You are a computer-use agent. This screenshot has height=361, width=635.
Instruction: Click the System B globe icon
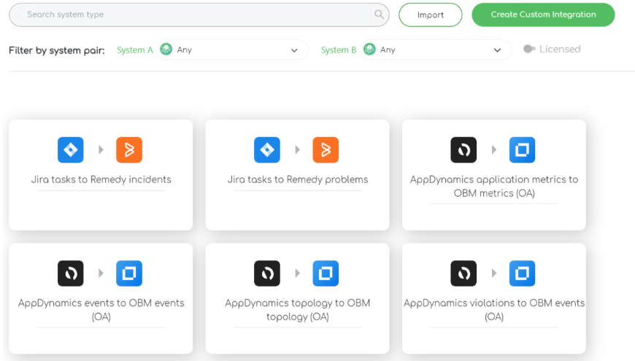[369, 50]
